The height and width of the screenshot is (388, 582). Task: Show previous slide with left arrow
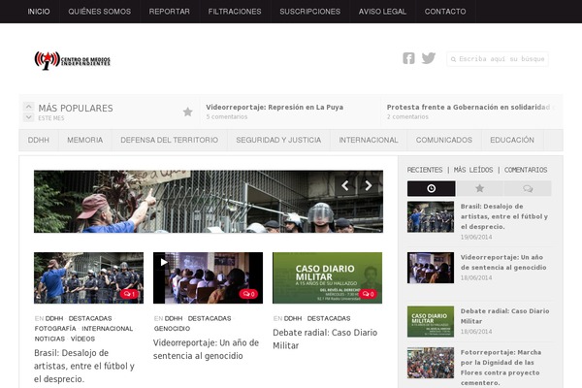click(x=345, y=185)
